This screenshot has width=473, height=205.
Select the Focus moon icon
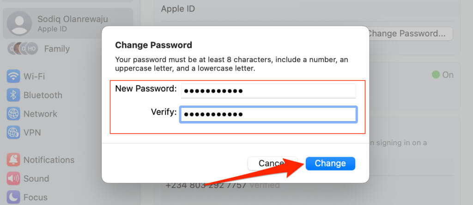[13, 197]
